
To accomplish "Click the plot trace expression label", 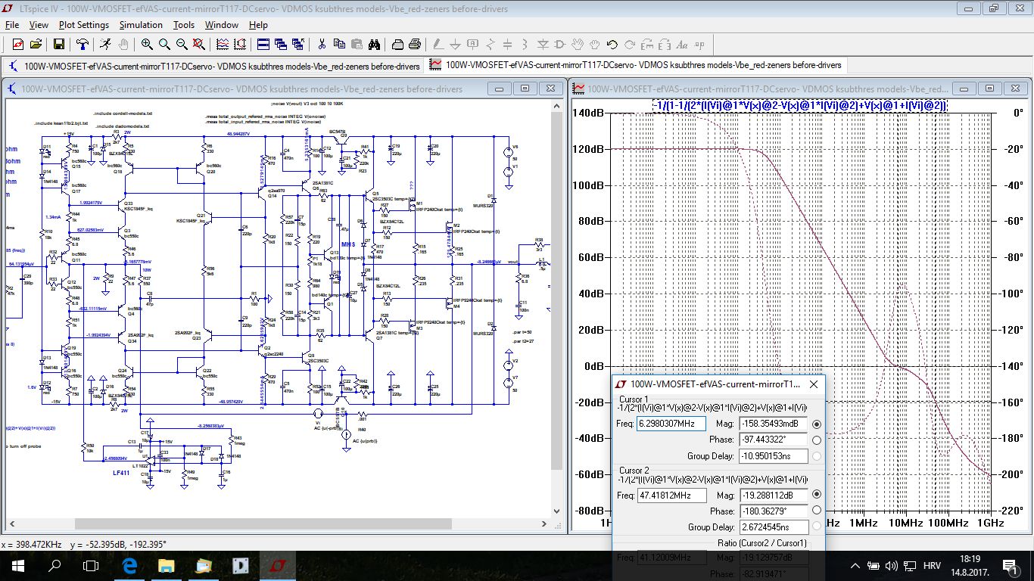I will click(800, 105).
